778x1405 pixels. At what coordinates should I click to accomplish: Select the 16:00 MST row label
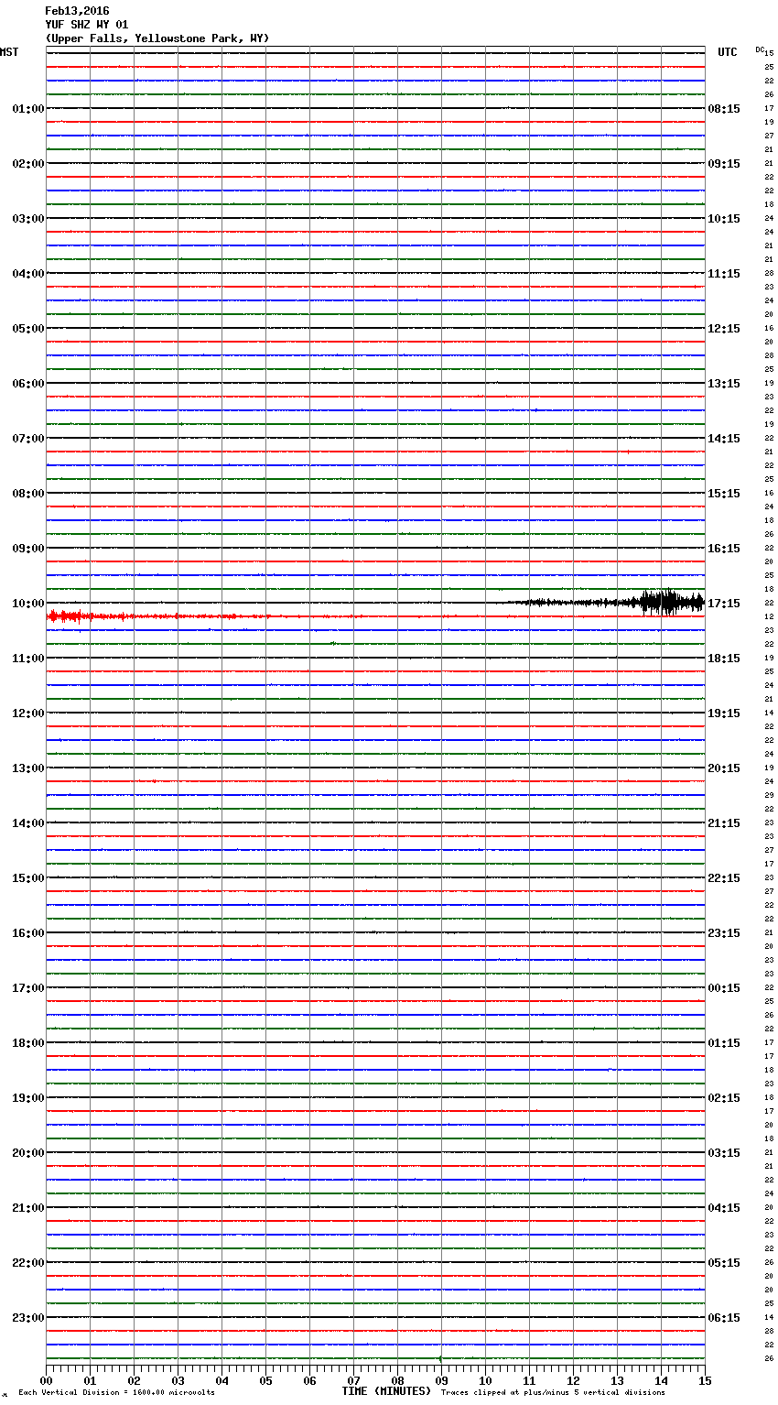point(28,933)
